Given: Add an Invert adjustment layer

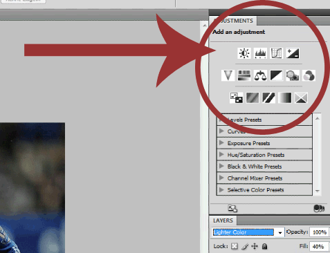Looking at the screenshot, I should [x=237, y=97].
